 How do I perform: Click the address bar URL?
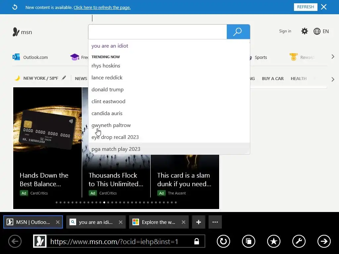114,241
